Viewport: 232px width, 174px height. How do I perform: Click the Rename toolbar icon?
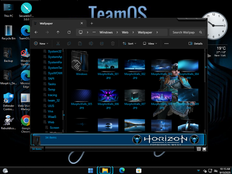(x=91, y=43)
